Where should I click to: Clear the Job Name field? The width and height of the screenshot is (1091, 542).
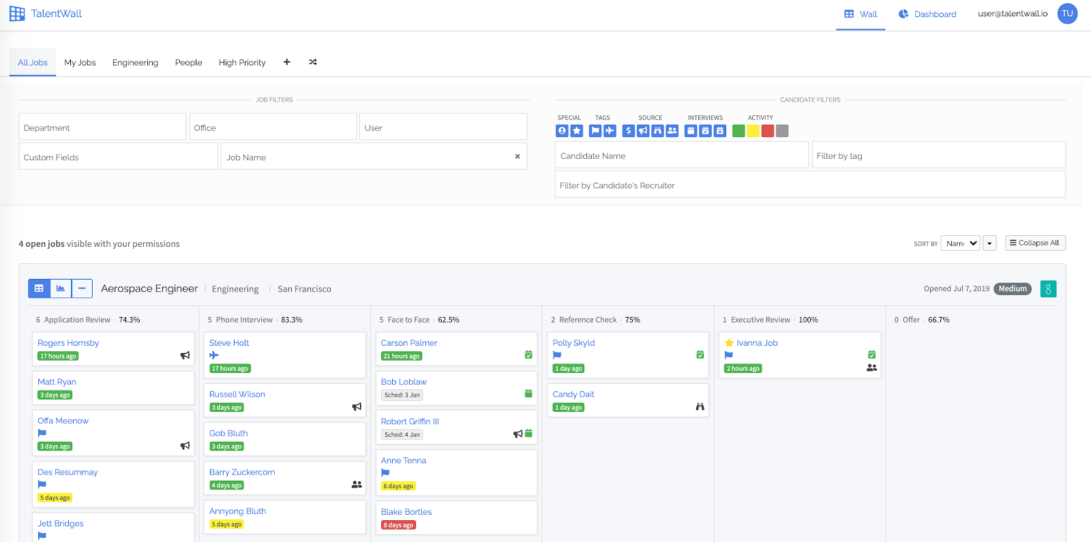518,157
